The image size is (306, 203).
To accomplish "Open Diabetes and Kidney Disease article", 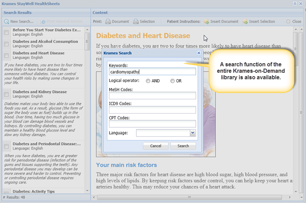I will coord(40,92).
